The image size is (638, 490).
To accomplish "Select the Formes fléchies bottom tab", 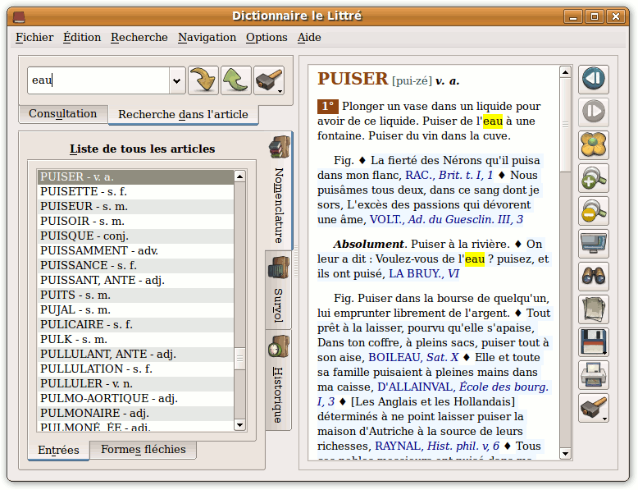I will [144, 449].
